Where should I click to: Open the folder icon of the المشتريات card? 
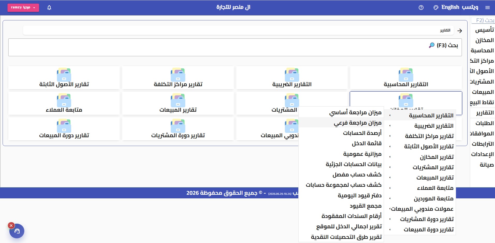pos(292,100)
